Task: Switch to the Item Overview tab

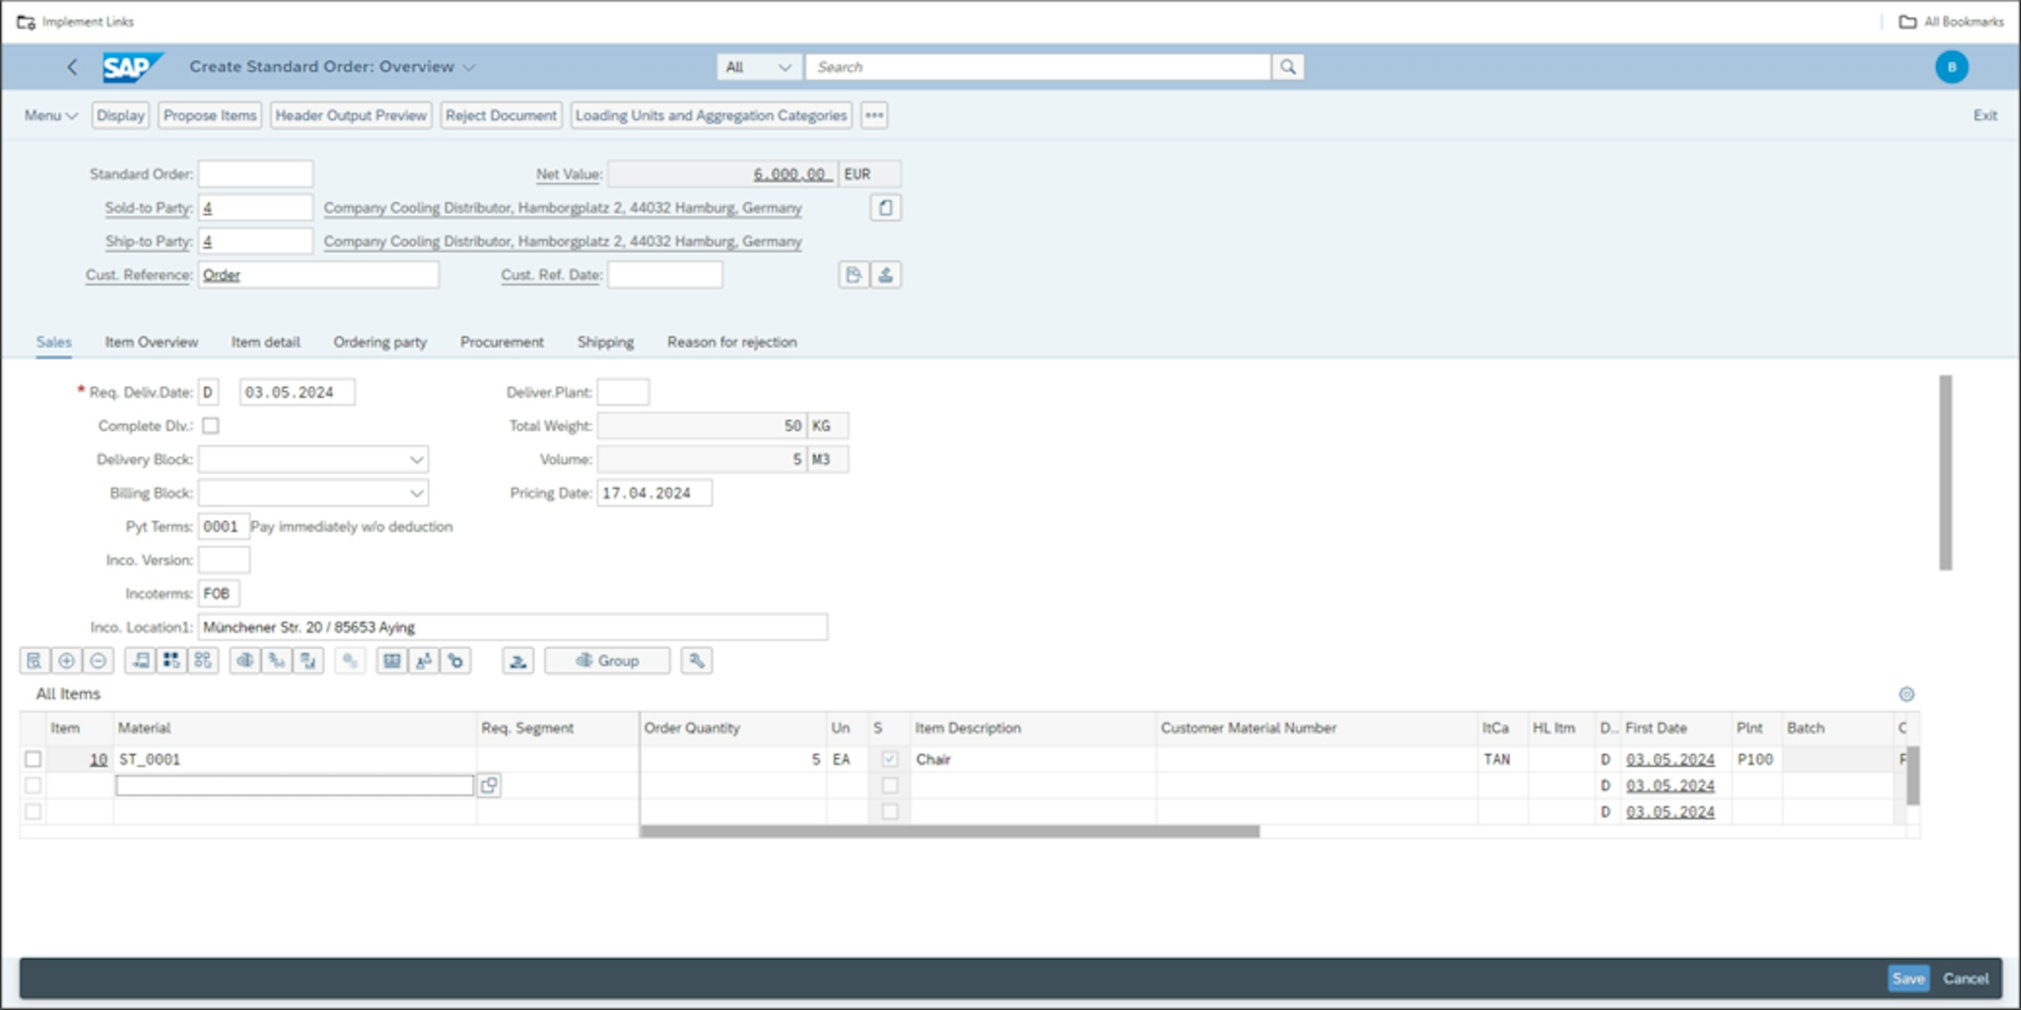Action: click(152, 342)
